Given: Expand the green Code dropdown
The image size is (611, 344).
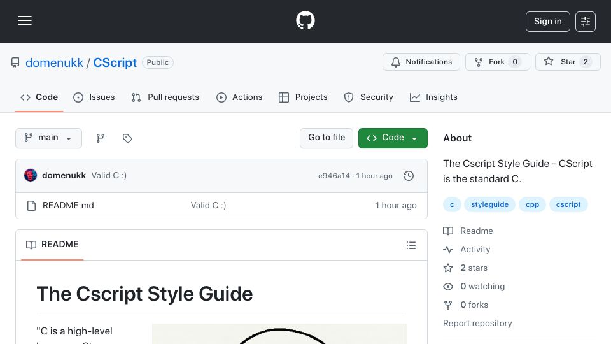Looking at the screenshot, I should pyautogui.click(x=393, y=138).
